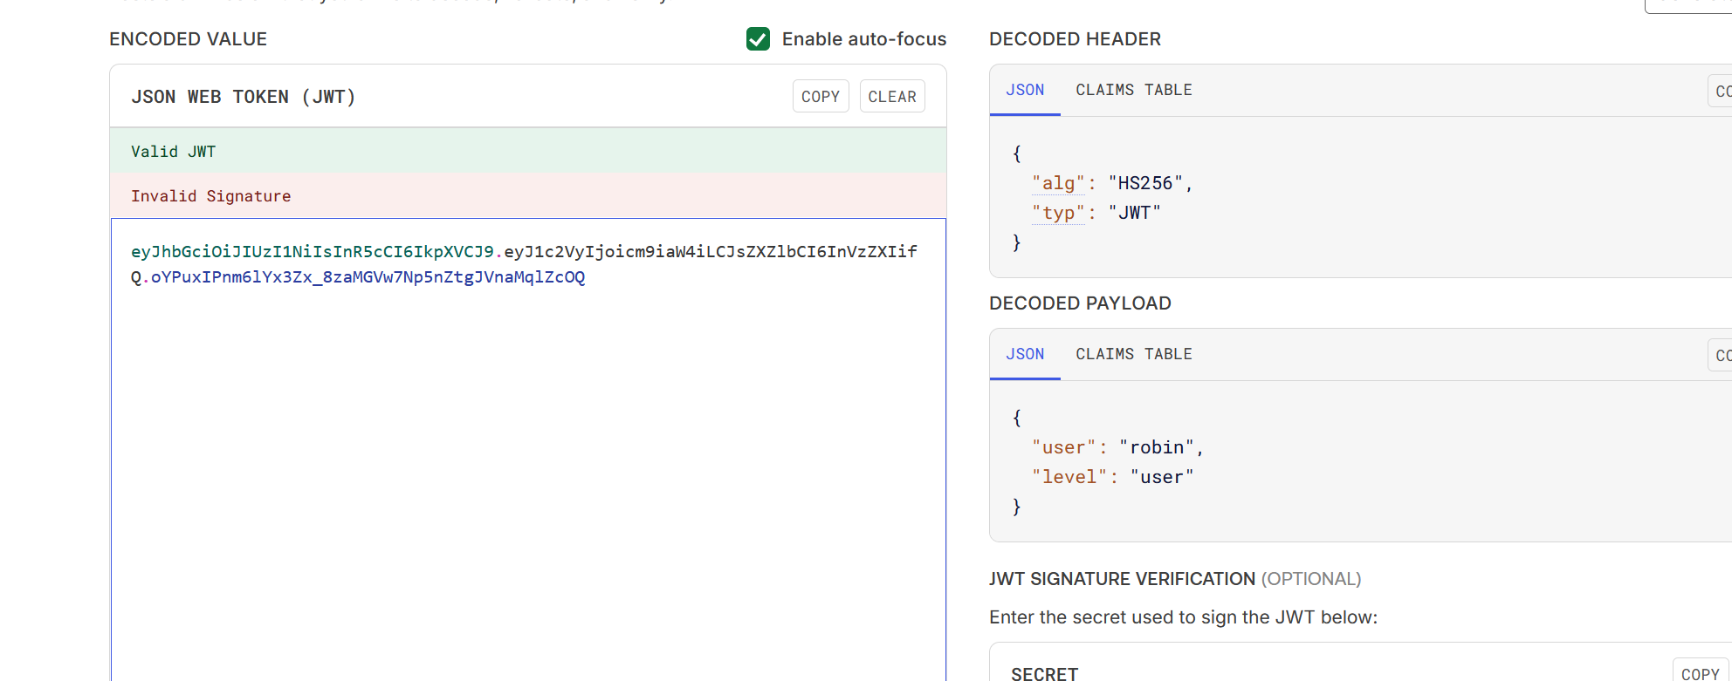Click the JWT header segment eyJhbGci text
The width and height of the screenshot is (1732, 681).
tap(313, 252)
